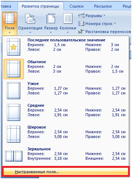Click the Размер label

pos(51,28)
